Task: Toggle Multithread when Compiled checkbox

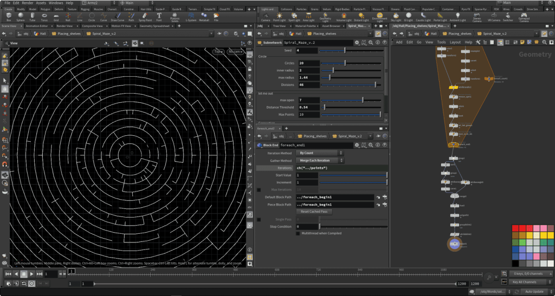Action: point(298,233)
